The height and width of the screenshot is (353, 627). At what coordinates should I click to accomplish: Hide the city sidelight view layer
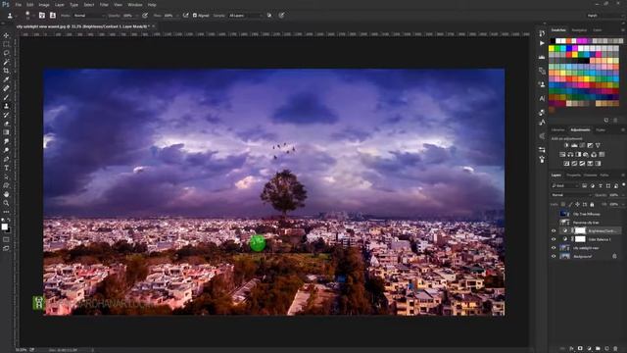pyautogui.click(x=554, y=248)
